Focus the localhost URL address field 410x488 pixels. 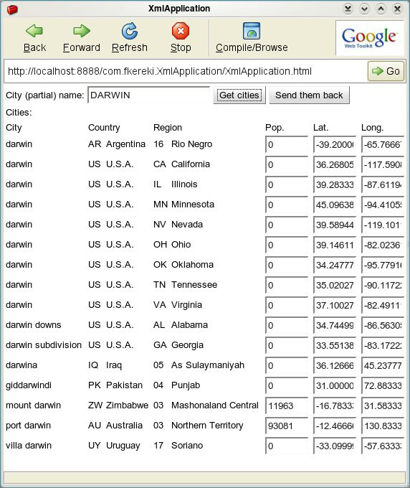186,71
